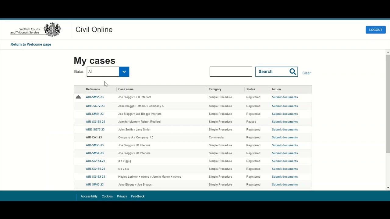Image resolution: width=390 pixels, height=219 pixels.
Task: Sort by the Reference column header
Action: pyautogui.click(x=93, y=89)
